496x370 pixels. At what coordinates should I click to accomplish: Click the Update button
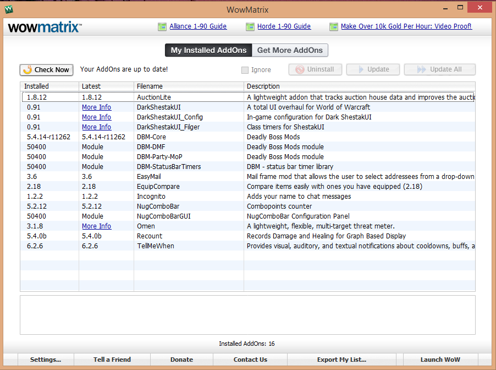(373, 69)
